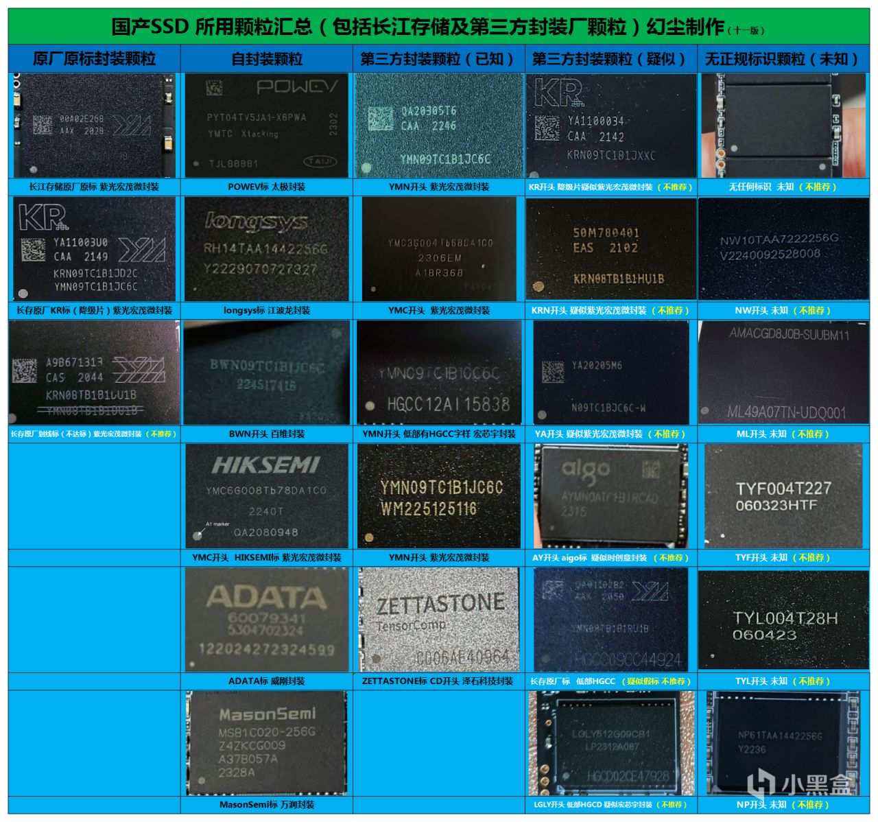
Task: Select the KR YA1100034 chip photo
Action: click(x=611, y=126)
